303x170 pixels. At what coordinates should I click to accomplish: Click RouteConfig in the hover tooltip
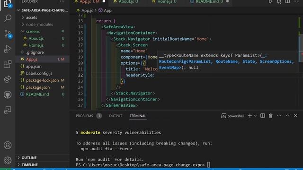pyautogui.click(x=172, y=61)
